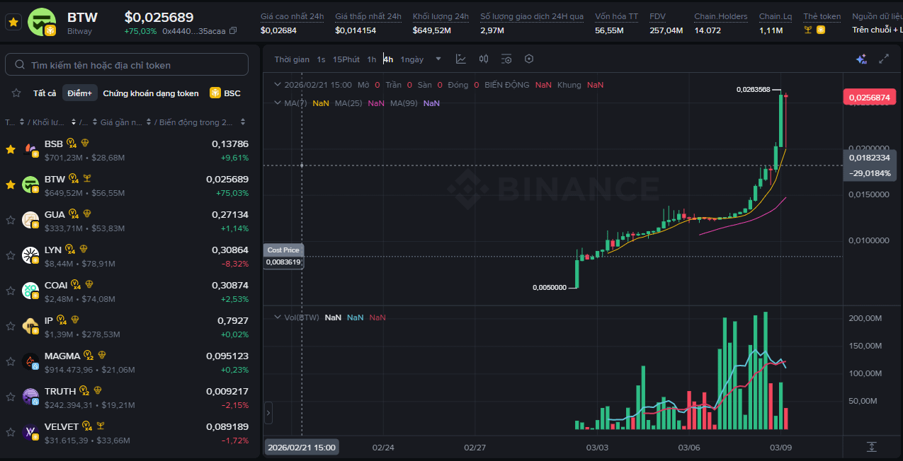Collapse the token list side panel arrow
Screen dimensions: 903x461
pos(268,413)
